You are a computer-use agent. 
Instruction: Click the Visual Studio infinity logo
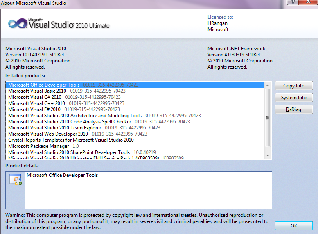pyautogui.click(x=17, y=24)
